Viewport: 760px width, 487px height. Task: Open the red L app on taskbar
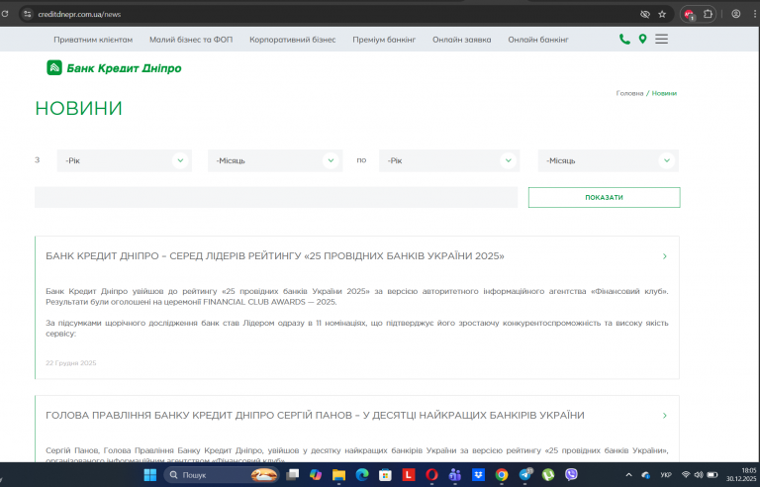pos(409,475)
